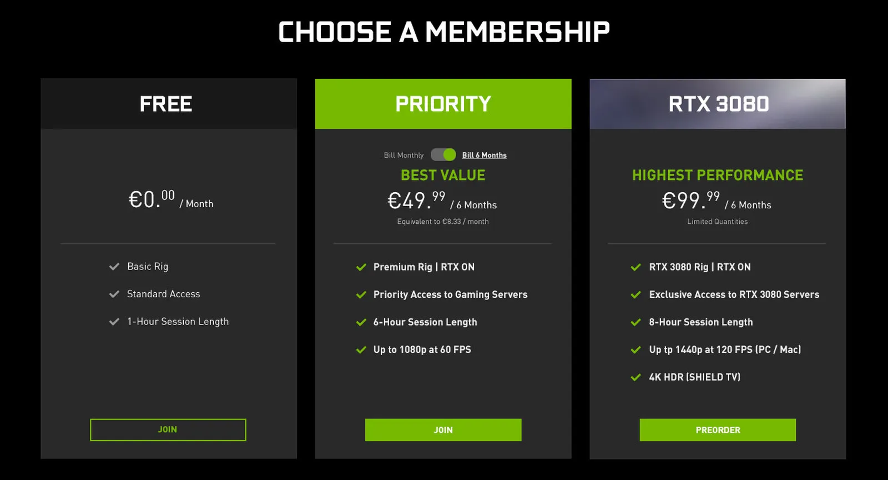Select the Bill Monthly option
Image resolution: width=888 pixels, height=480 pixels.
tap(403, 155)
